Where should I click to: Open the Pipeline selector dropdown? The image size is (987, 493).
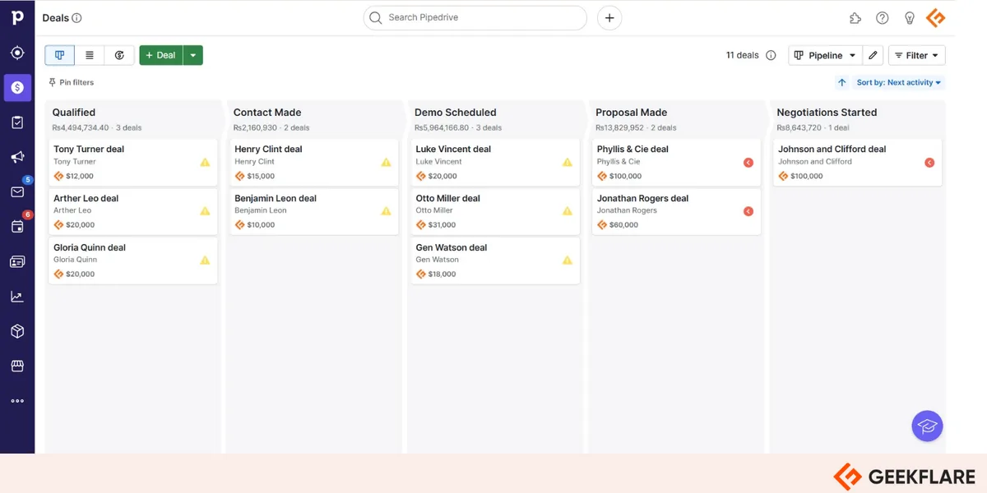coord(825,55)
